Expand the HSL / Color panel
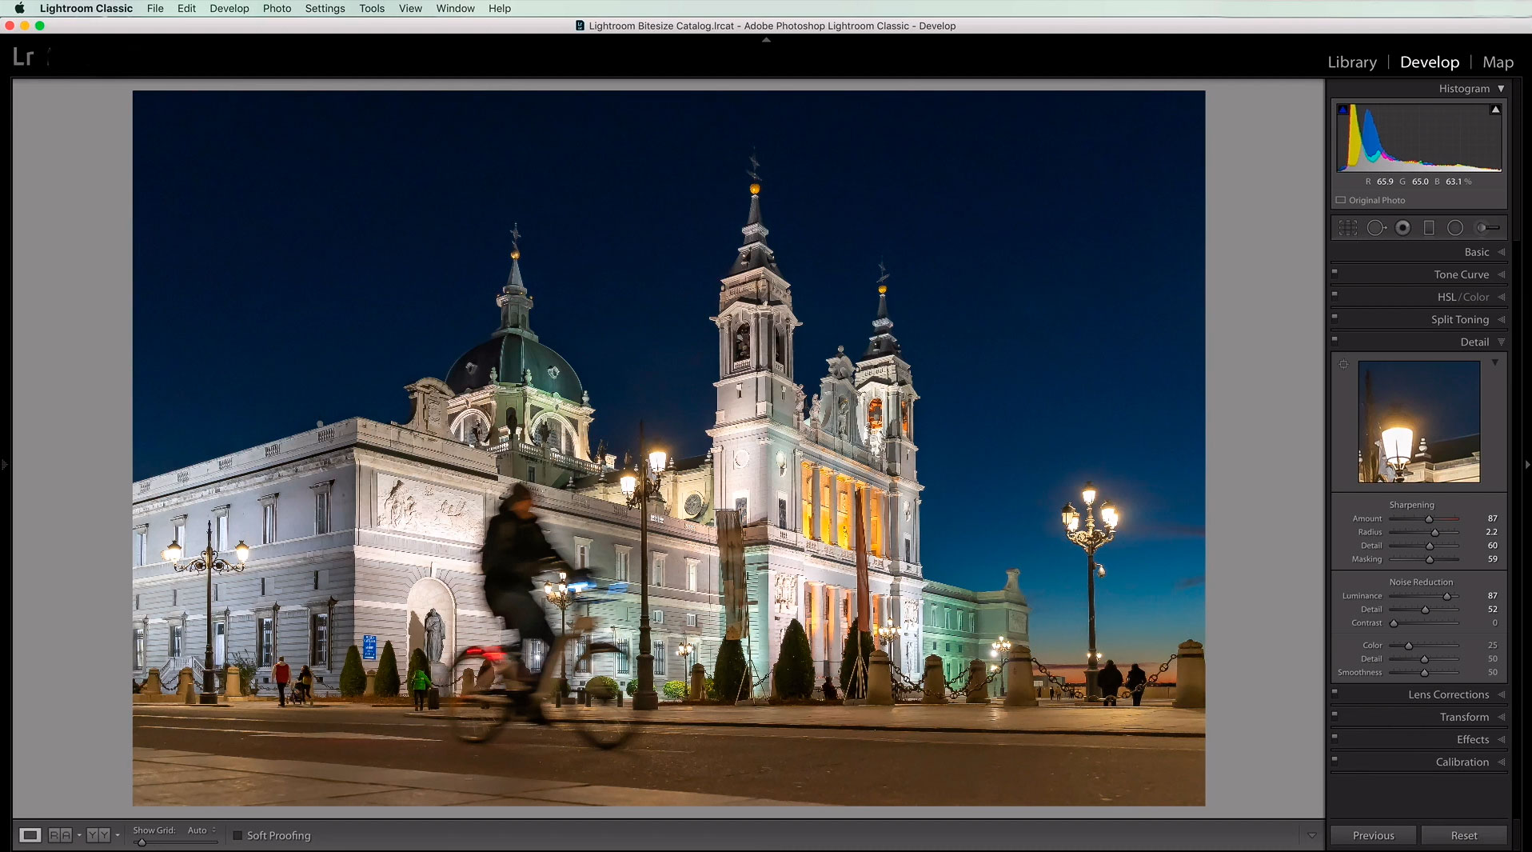The height and width of the screenshot is (852, 1532). pos(1501,297)
